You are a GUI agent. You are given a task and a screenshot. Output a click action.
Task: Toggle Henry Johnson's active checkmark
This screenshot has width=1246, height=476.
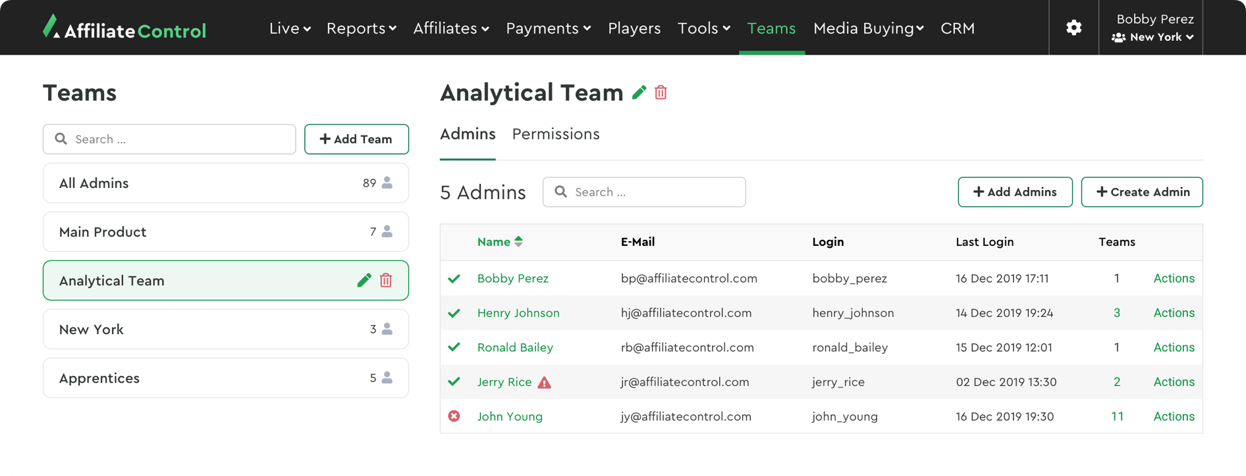tap(454, 314)
